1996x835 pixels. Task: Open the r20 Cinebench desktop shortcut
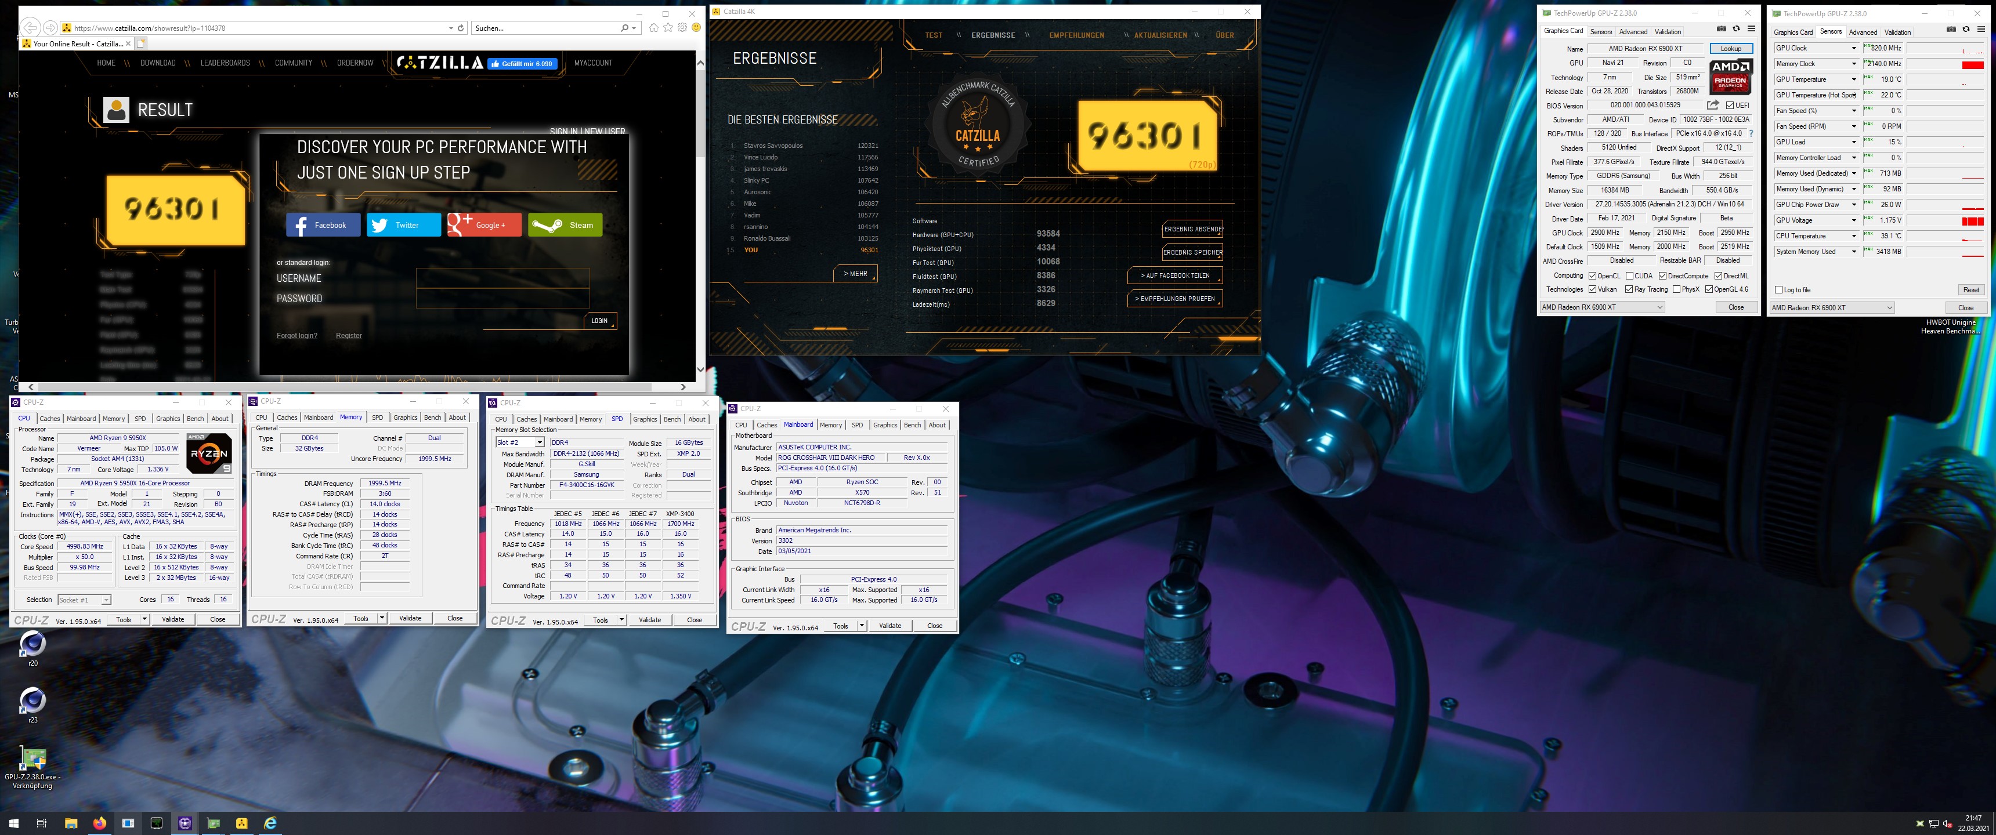[32, 649]
